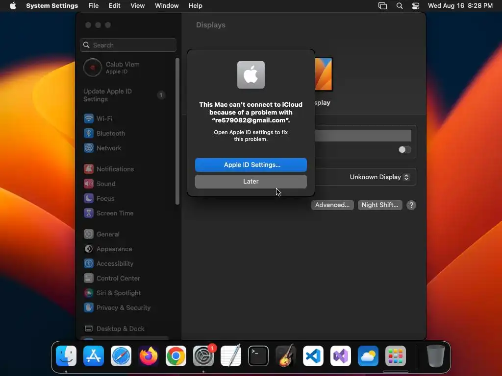Image resolution: width=502 pixels, height=376 pixels.
Task: Launch Visual Studio Code from the Dock
Action: 313,356
